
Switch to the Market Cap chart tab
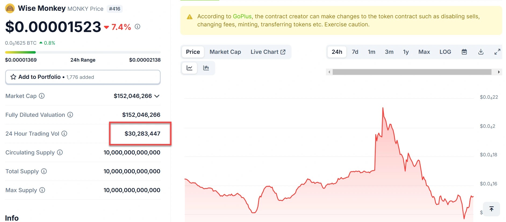225,52
